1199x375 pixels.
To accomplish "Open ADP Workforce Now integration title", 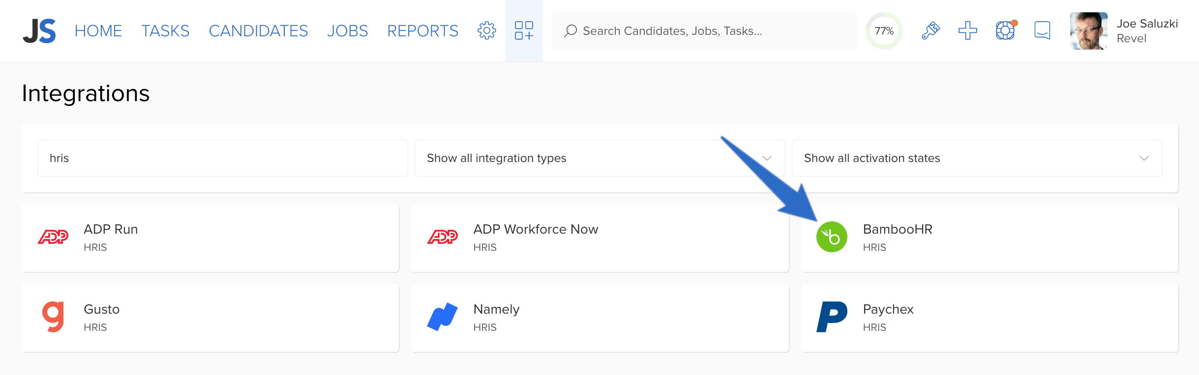I will point(536,229).
